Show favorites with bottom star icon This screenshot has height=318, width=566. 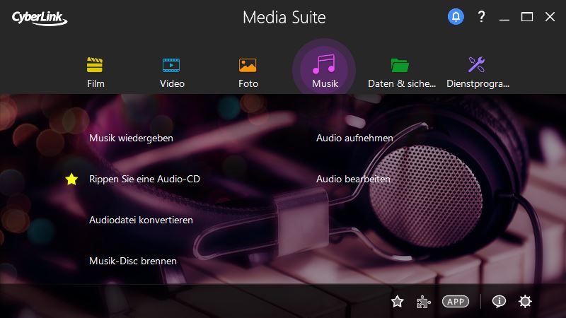click(397, 302)
